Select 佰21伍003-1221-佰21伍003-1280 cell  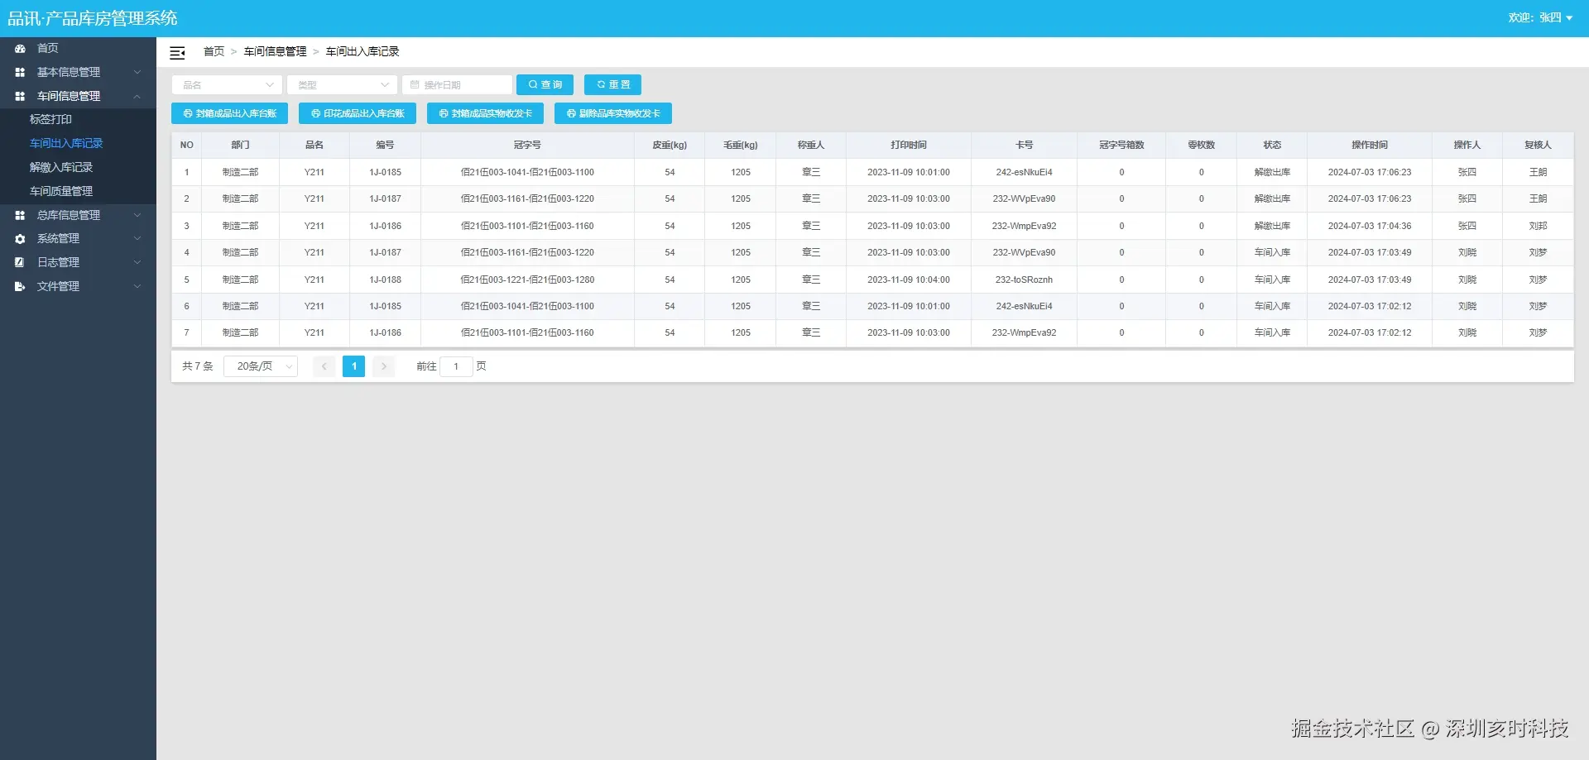(x=527, y=280)
